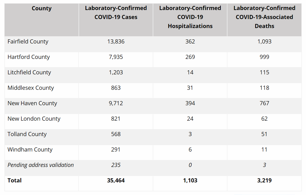Image resolution: width=306 pixels, height=195 pixels.
Task: Click the Total row label
Action: point(14,181)
